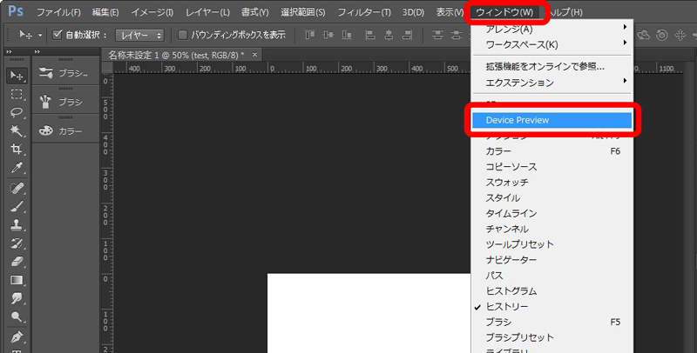Click the ウィンドウ(W) menu

504,12
